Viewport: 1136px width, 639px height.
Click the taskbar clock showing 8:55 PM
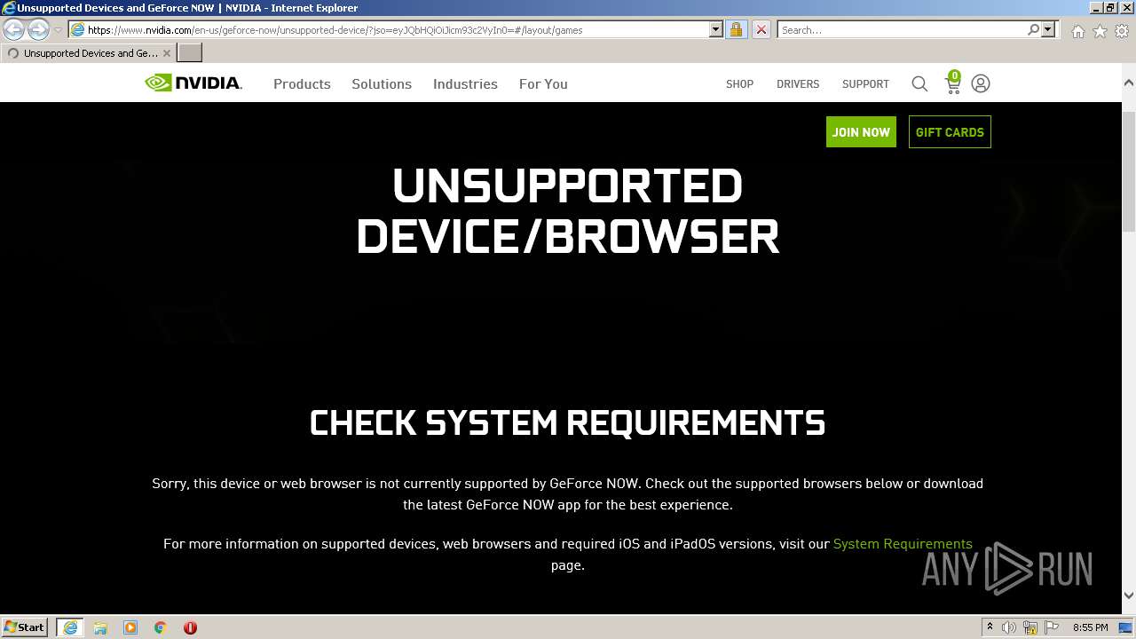click(1090, 627)
